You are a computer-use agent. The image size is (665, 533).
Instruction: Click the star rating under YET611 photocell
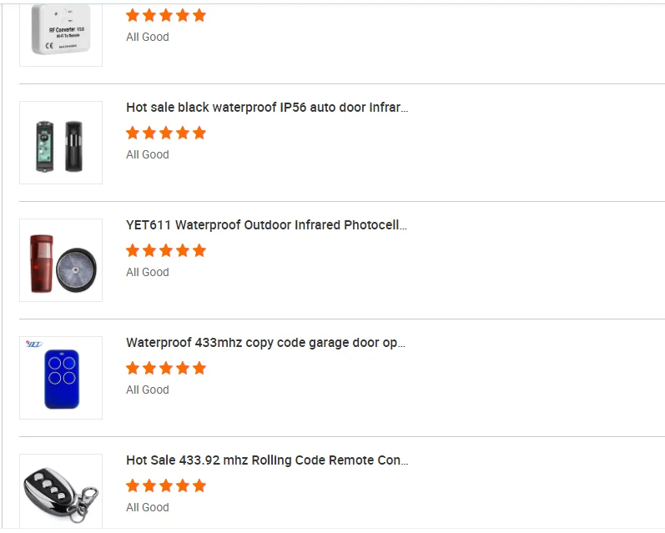165,250
